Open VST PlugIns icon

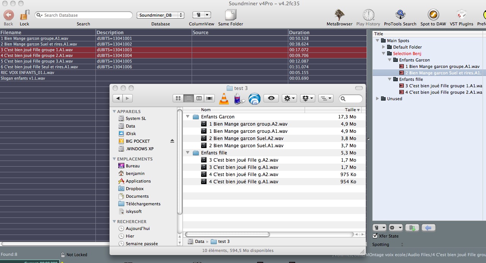pos(461,15)
